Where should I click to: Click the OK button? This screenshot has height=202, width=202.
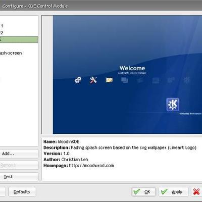pos(143,192)
